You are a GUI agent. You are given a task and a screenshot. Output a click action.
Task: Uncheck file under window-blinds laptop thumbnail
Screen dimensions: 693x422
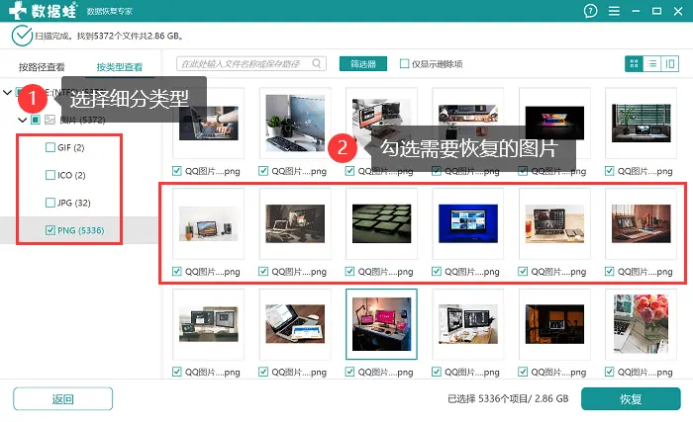610,170
